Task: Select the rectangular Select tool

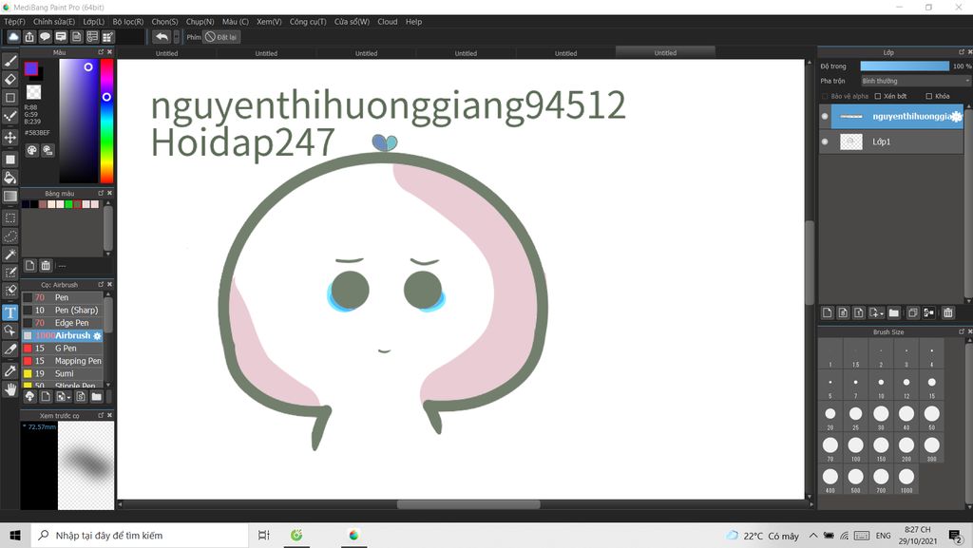Action: click(10, 218)
